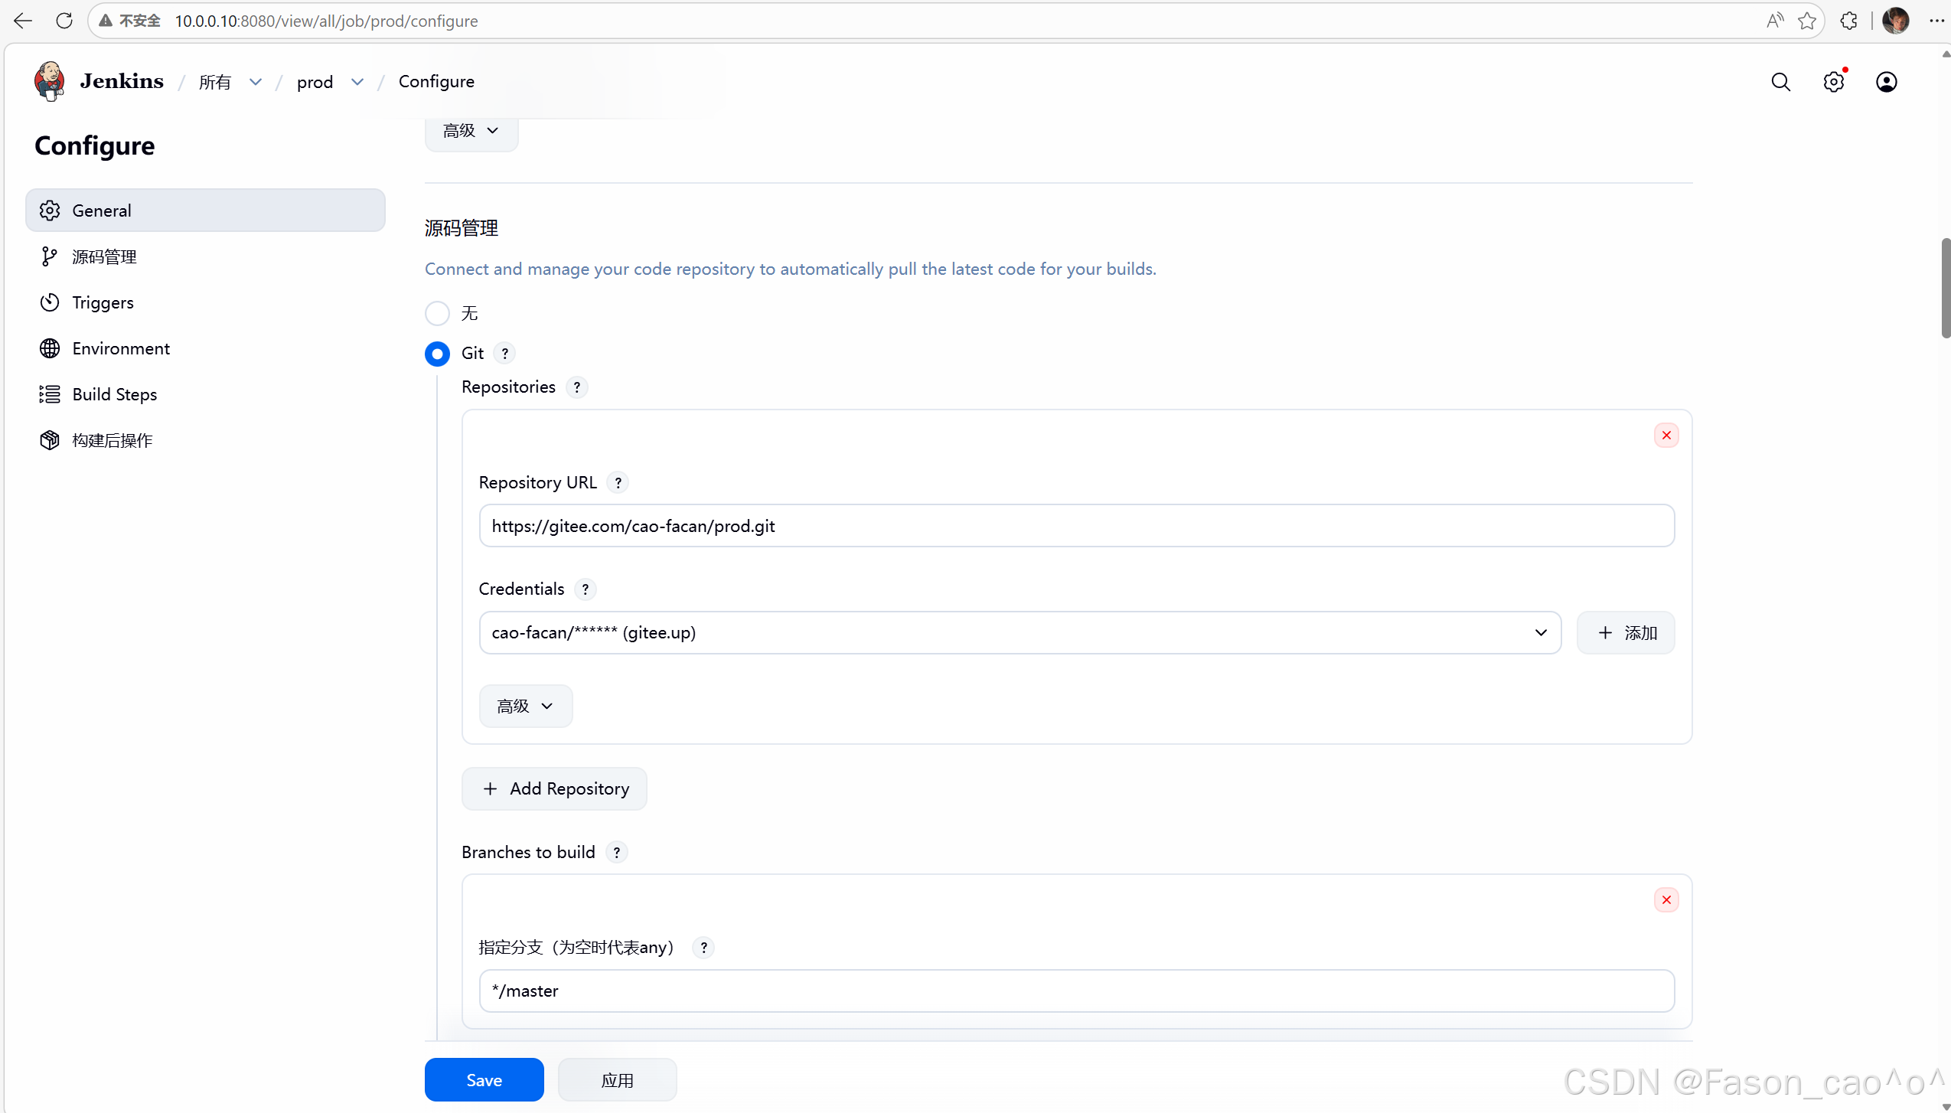Click the help icon beside Credentials
This screenshot has height=1113, width=1951.
[x=585, y=589]
